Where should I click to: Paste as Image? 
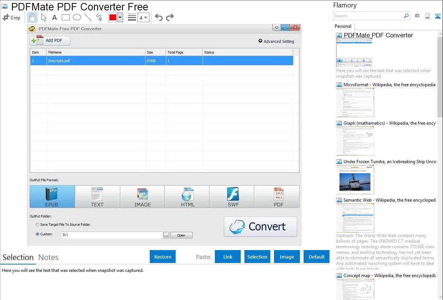287,257
